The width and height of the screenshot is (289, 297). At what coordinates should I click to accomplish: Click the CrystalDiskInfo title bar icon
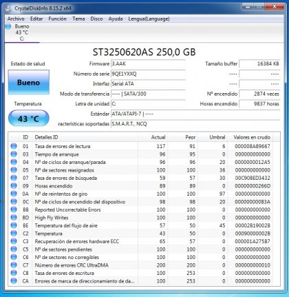8,8
